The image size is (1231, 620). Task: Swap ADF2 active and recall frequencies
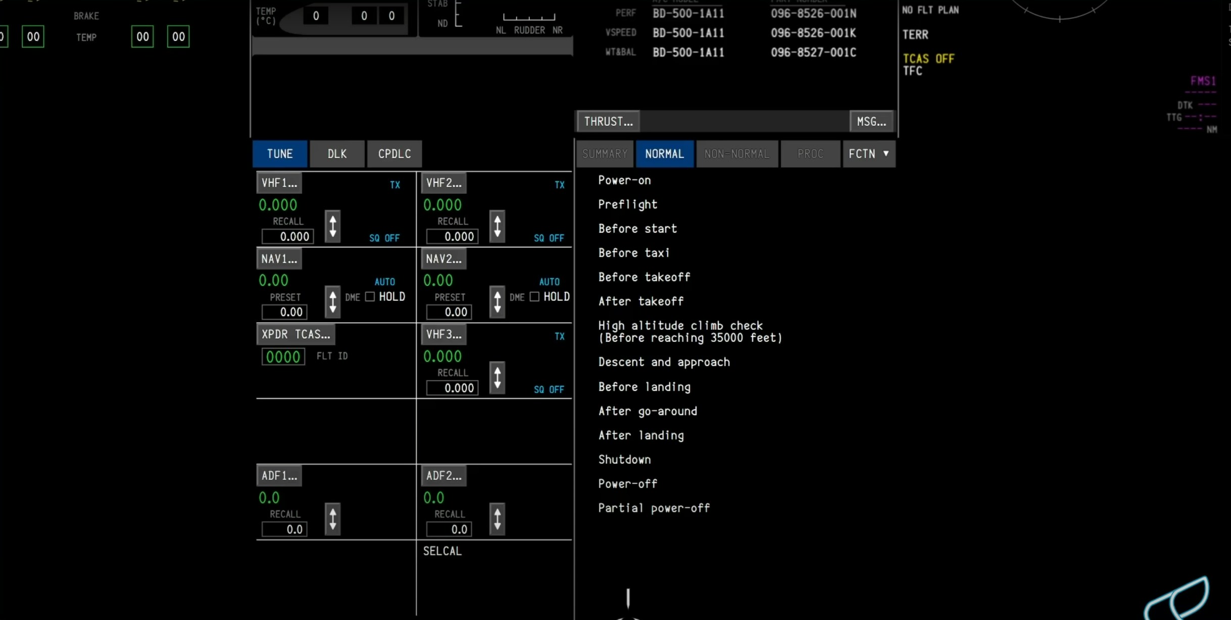pos(497,519)
